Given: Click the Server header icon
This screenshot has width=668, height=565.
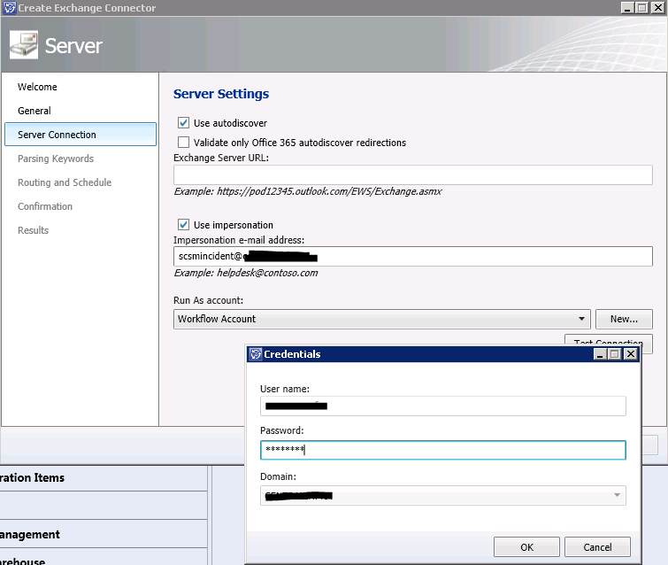Looking at the screenshot, I should [x=24, y=44].
